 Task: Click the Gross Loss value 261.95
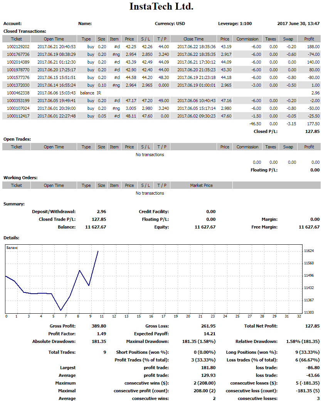[x=208, y=326]
